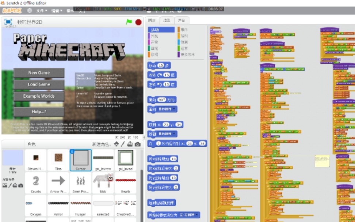Select the Armor sprite

coord(58,206)
